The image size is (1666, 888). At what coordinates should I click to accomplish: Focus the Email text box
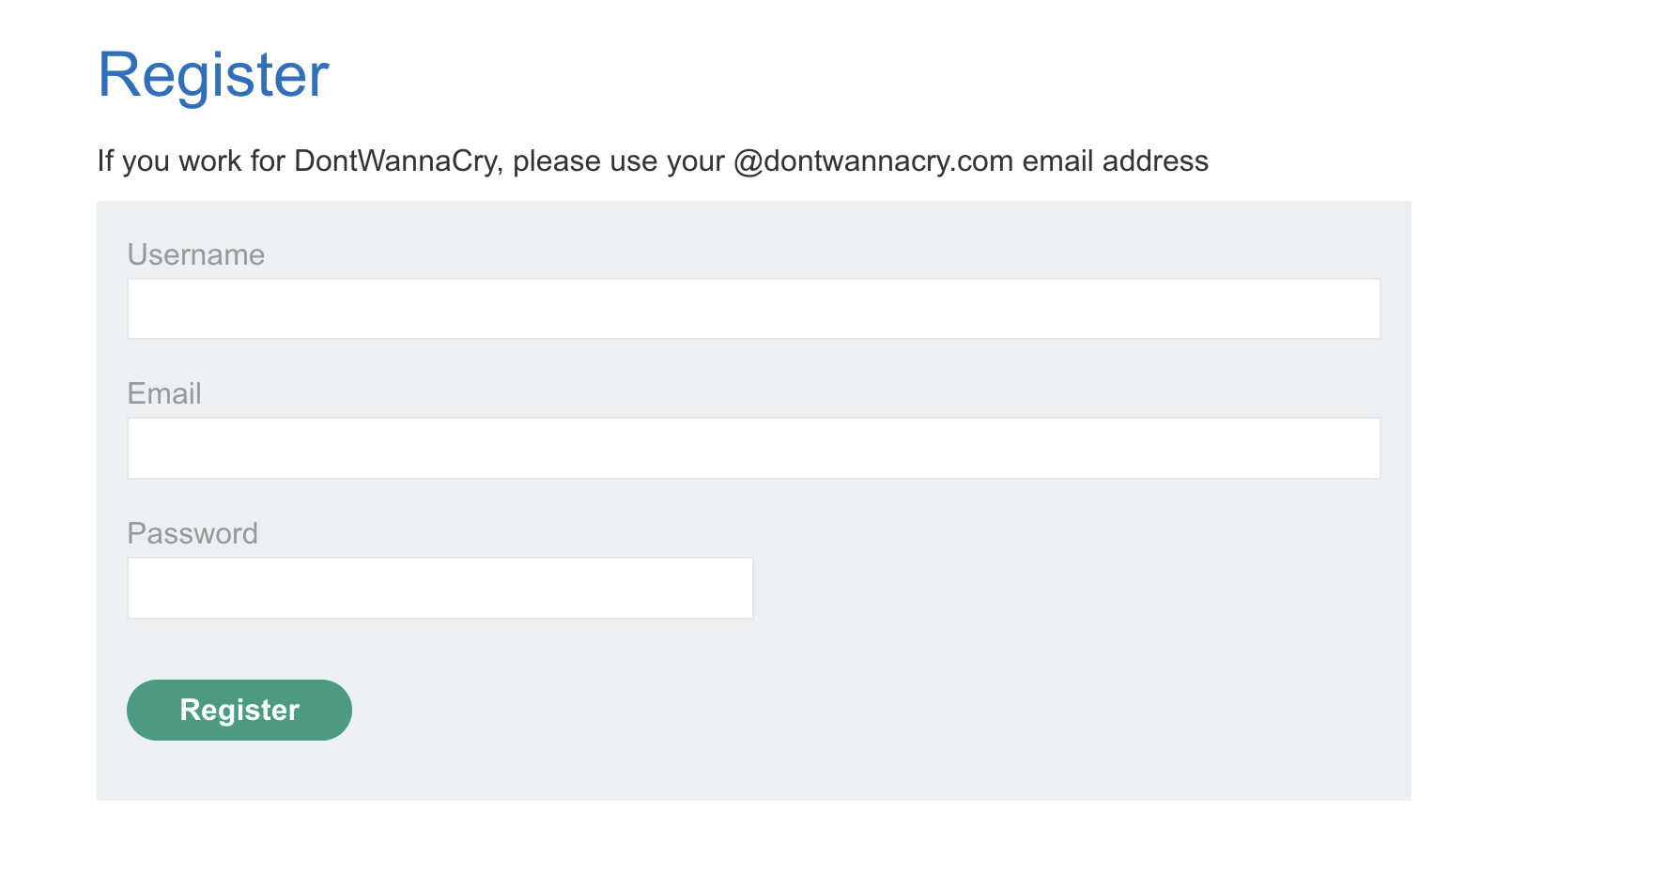pos(753,449)
